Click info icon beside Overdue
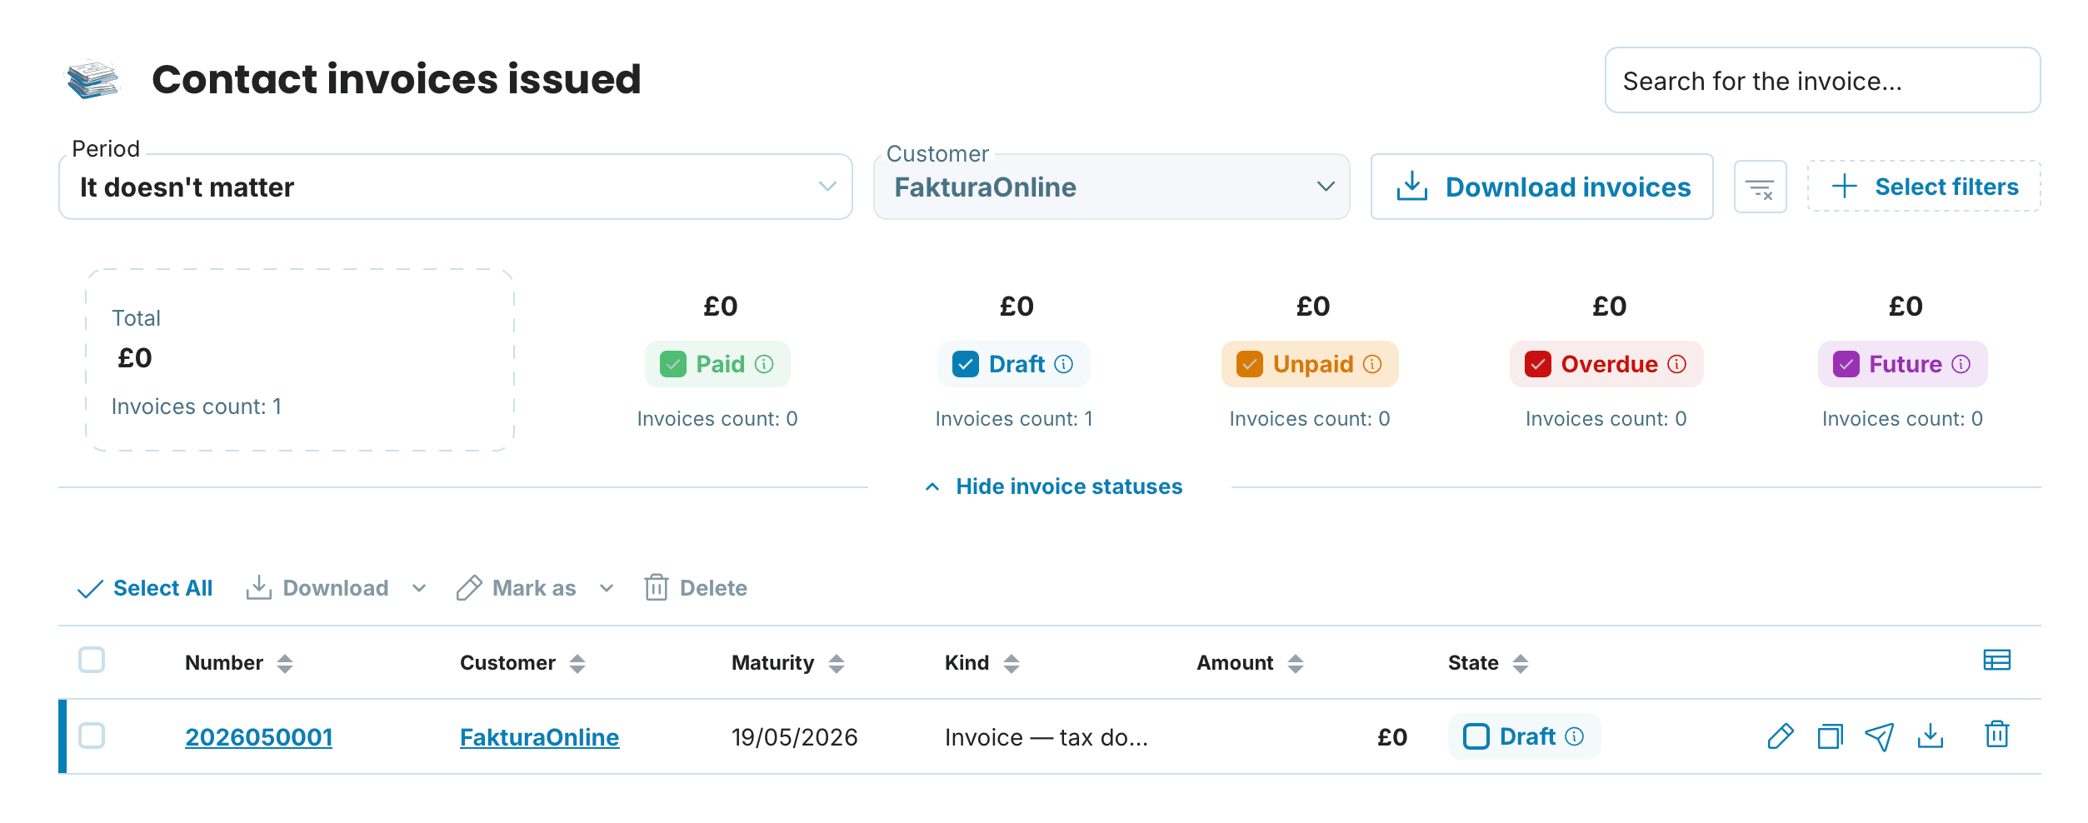Screen dimensions: 2088x823 [x=1677, y=364]
